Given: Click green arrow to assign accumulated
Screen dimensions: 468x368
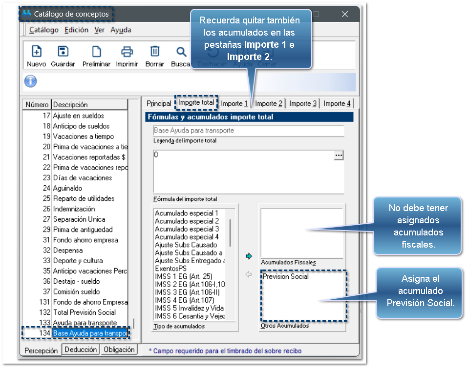Looking at the screenshot, I should [x=249, y=256].
